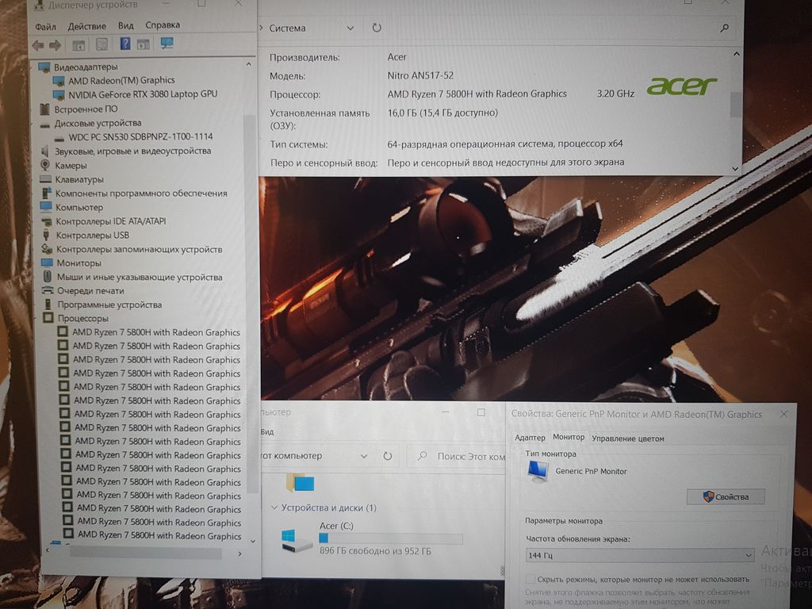Click the blue Help question mark icon
The image size is (812, 609).
point(124,44)
